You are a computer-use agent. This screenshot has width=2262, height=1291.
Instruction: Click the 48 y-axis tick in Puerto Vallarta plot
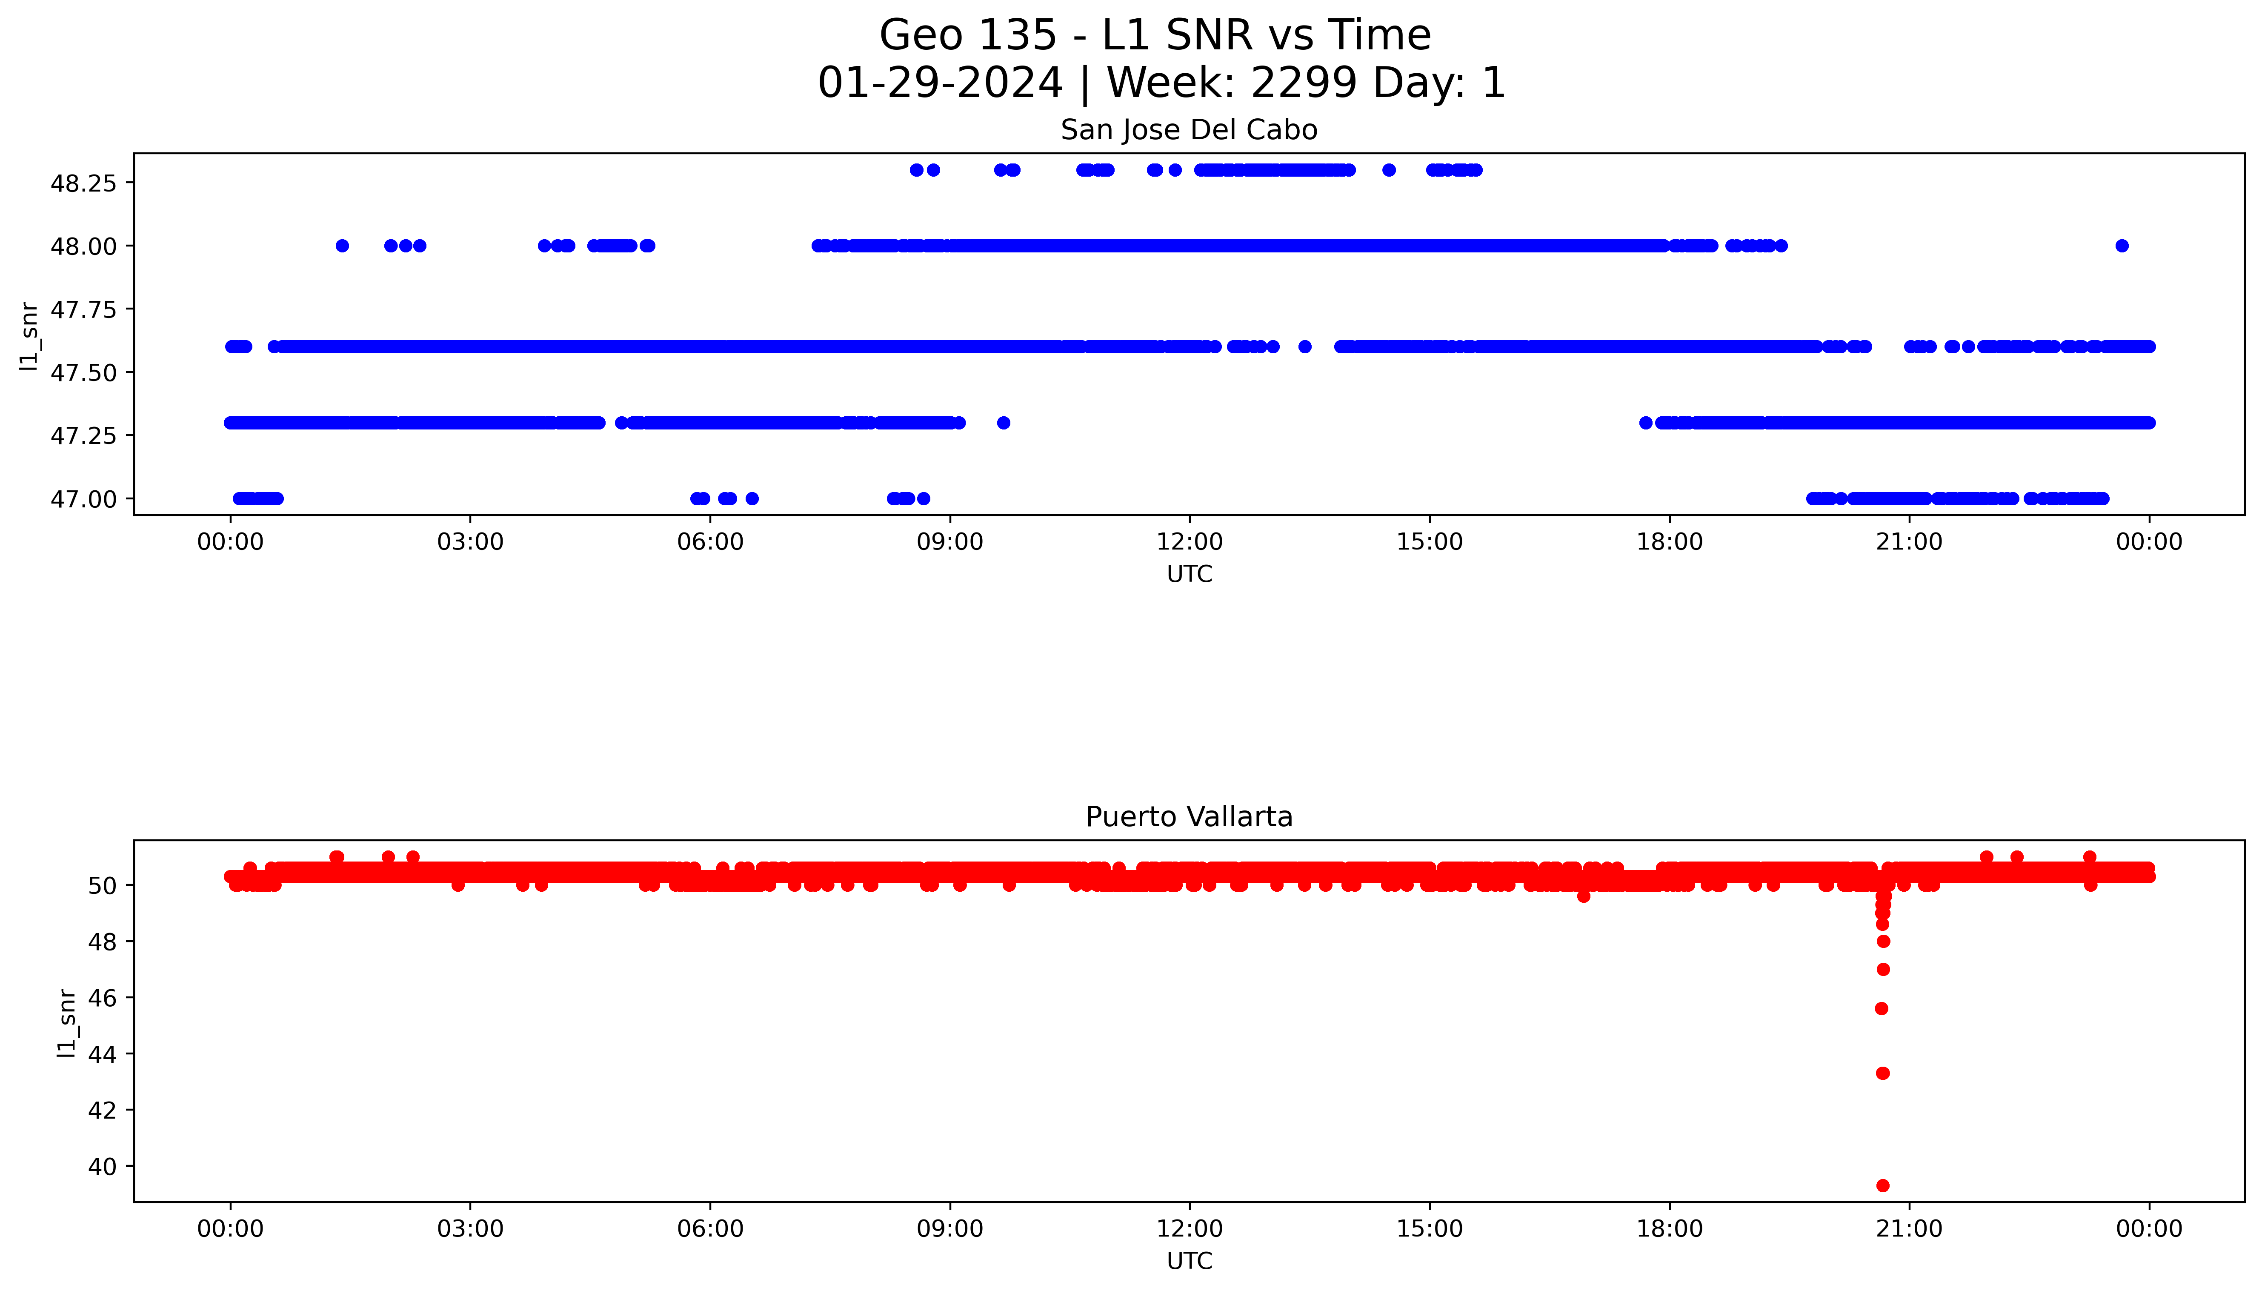click(103, 942)
